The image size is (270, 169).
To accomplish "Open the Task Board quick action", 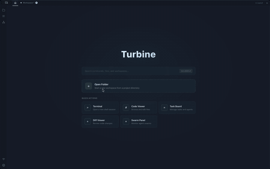I will (x=177, y=108).
